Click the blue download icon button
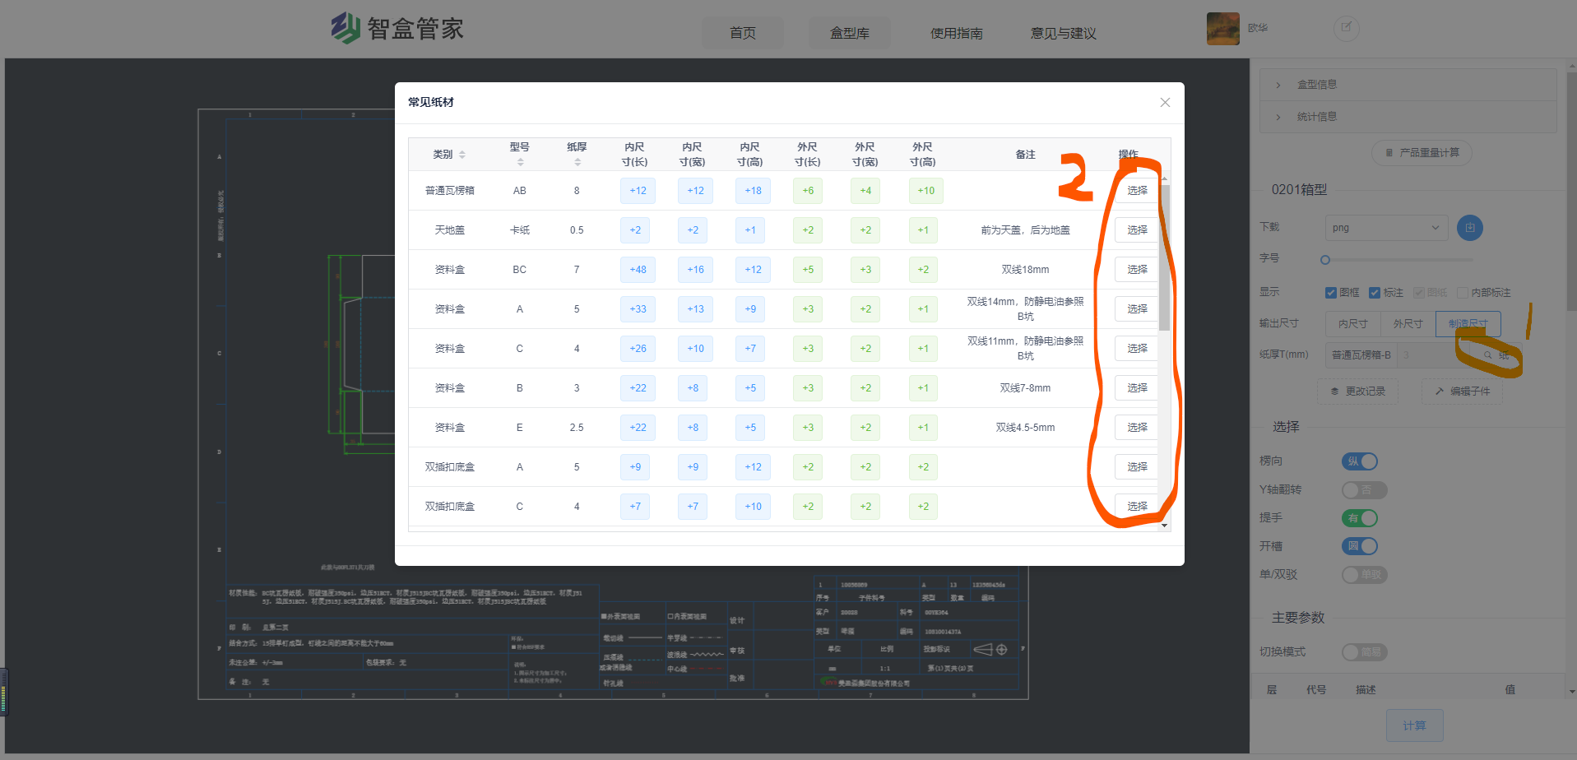The image size is (1577, 760). click(1470, 228)
